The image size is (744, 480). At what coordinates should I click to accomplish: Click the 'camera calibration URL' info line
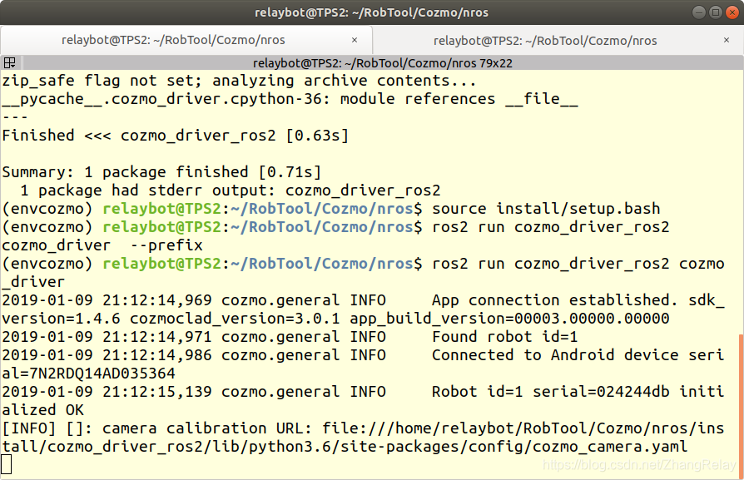point(363,438)
